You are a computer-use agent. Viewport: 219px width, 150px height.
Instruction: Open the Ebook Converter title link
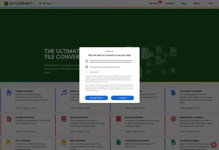click(79, 117)
